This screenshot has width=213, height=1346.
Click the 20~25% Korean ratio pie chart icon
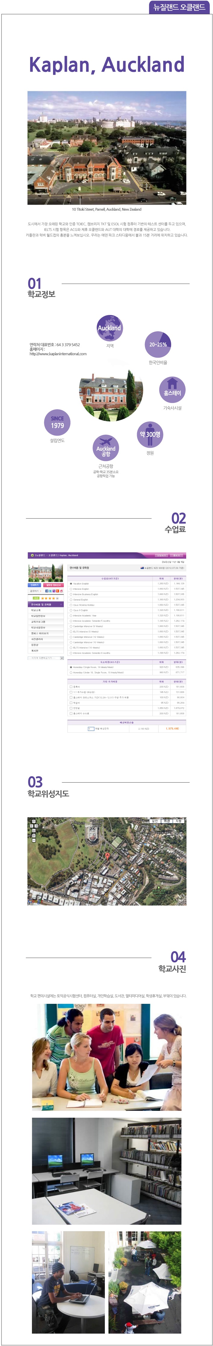click(158, 344)
